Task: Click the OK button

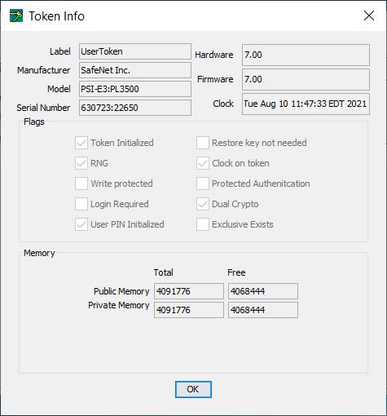Action: pyautogui.click(x=193, y=389)
